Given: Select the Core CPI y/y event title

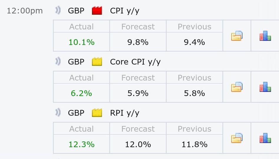Looking at the screenshot, I should (135, 62).
